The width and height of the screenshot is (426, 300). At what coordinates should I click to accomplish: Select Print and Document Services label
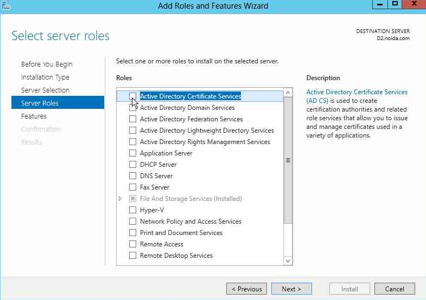[x=181, y=233]
